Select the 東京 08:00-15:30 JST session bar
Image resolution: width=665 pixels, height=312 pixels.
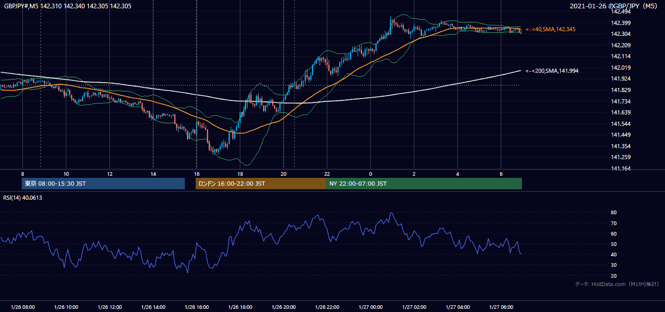click(x=104, y=184)
